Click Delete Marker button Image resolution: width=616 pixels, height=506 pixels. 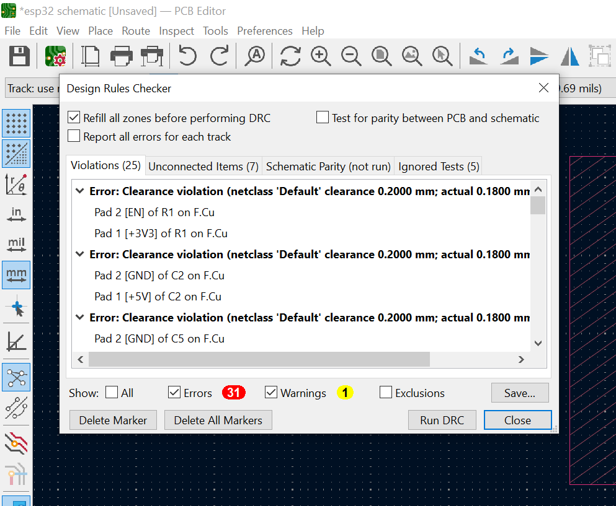[113, 420]
